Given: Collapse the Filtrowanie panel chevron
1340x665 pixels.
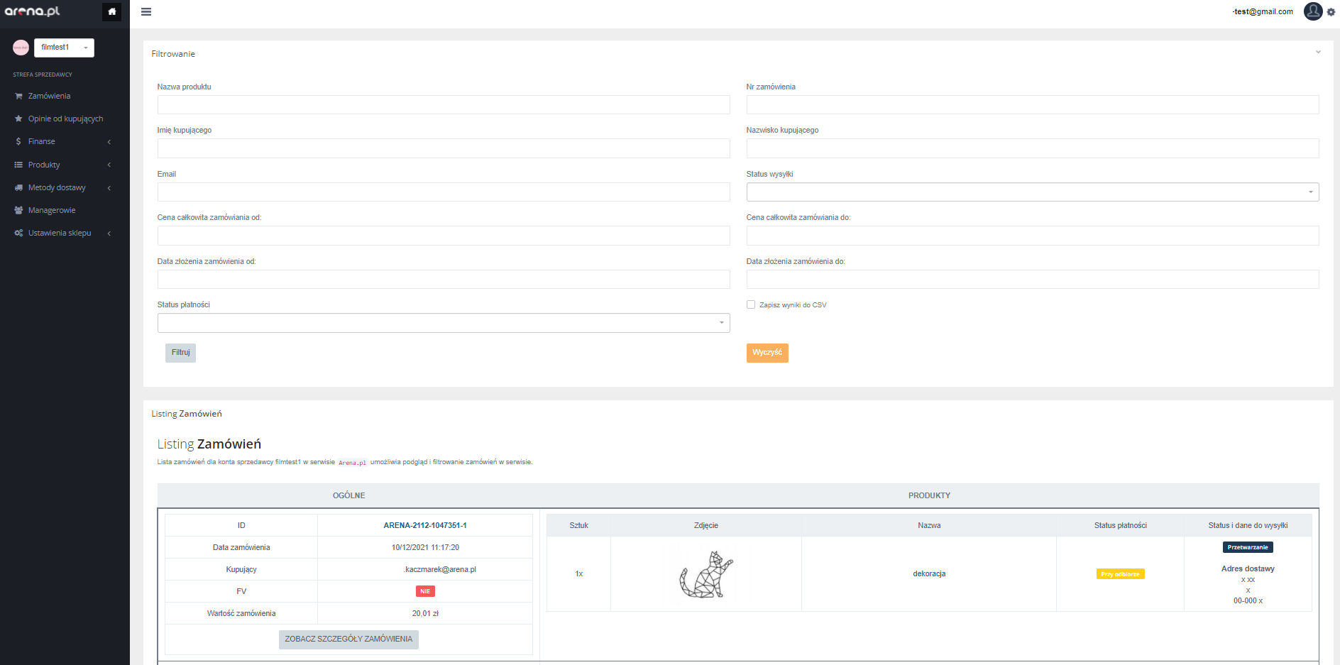Looking at the screenshot, I should point(1318,52).
